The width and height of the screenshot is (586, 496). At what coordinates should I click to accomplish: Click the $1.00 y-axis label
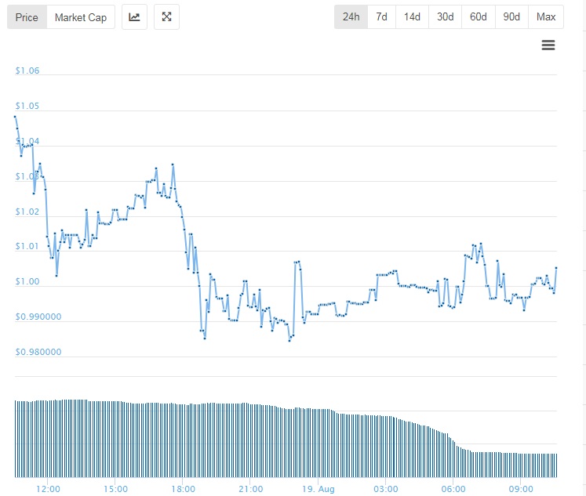coord(27,281)
